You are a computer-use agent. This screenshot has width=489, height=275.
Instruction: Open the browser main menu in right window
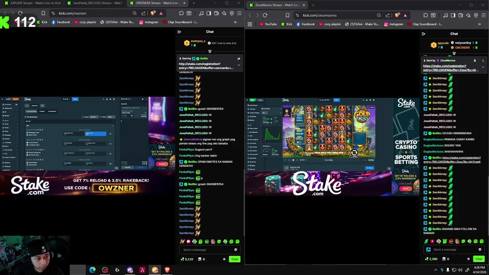pyautogui.click(x=483, y=15)
